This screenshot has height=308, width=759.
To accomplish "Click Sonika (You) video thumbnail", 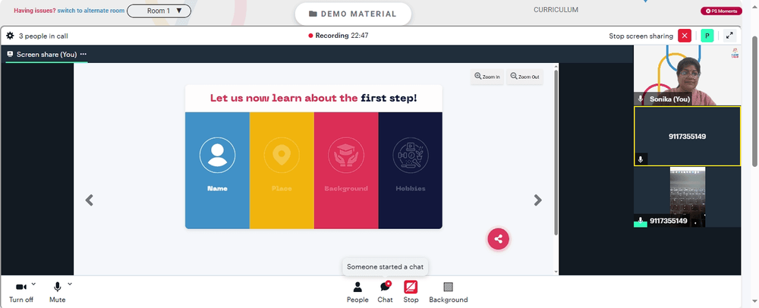I will pyautogui.click(x=687, y=75).
